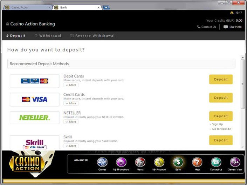Select the Withdrawal tab
The image size is (247, 185).
coord(48,36)
